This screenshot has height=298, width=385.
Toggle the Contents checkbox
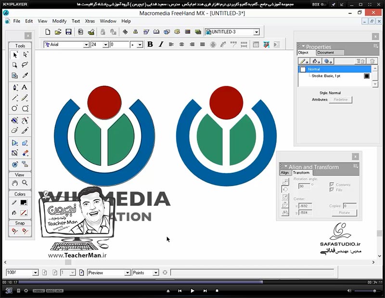[x=332, y=184]
